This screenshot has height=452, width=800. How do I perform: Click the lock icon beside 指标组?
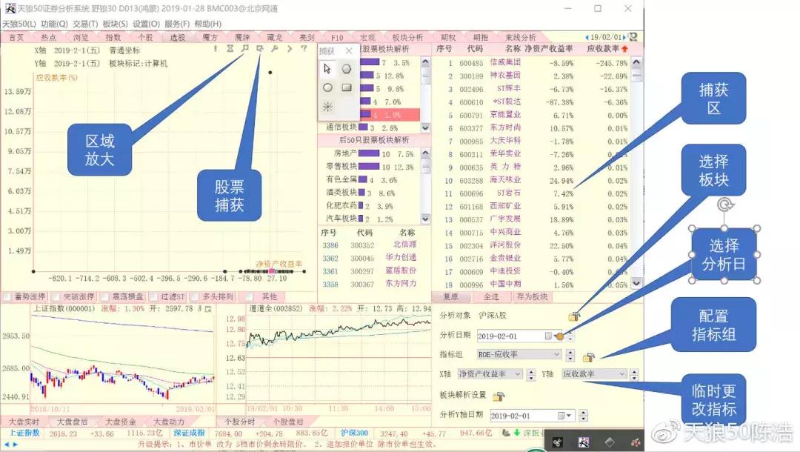[x=589, y=357]
